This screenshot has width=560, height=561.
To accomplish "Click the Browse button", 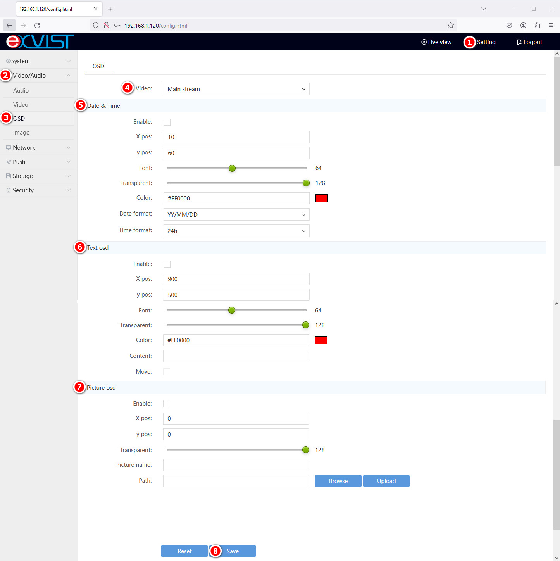I will coord(338,481).
